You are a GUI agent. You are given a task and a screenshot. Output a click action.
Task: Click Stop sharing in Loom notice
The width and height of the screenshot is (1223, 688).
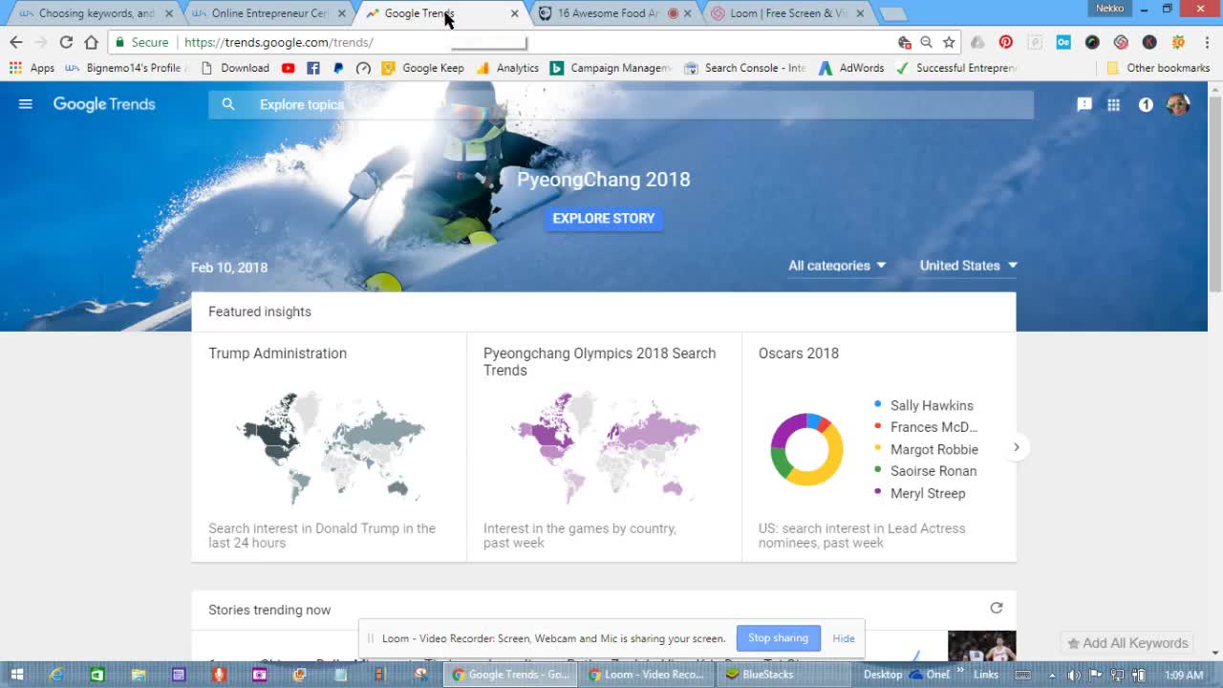778,638
